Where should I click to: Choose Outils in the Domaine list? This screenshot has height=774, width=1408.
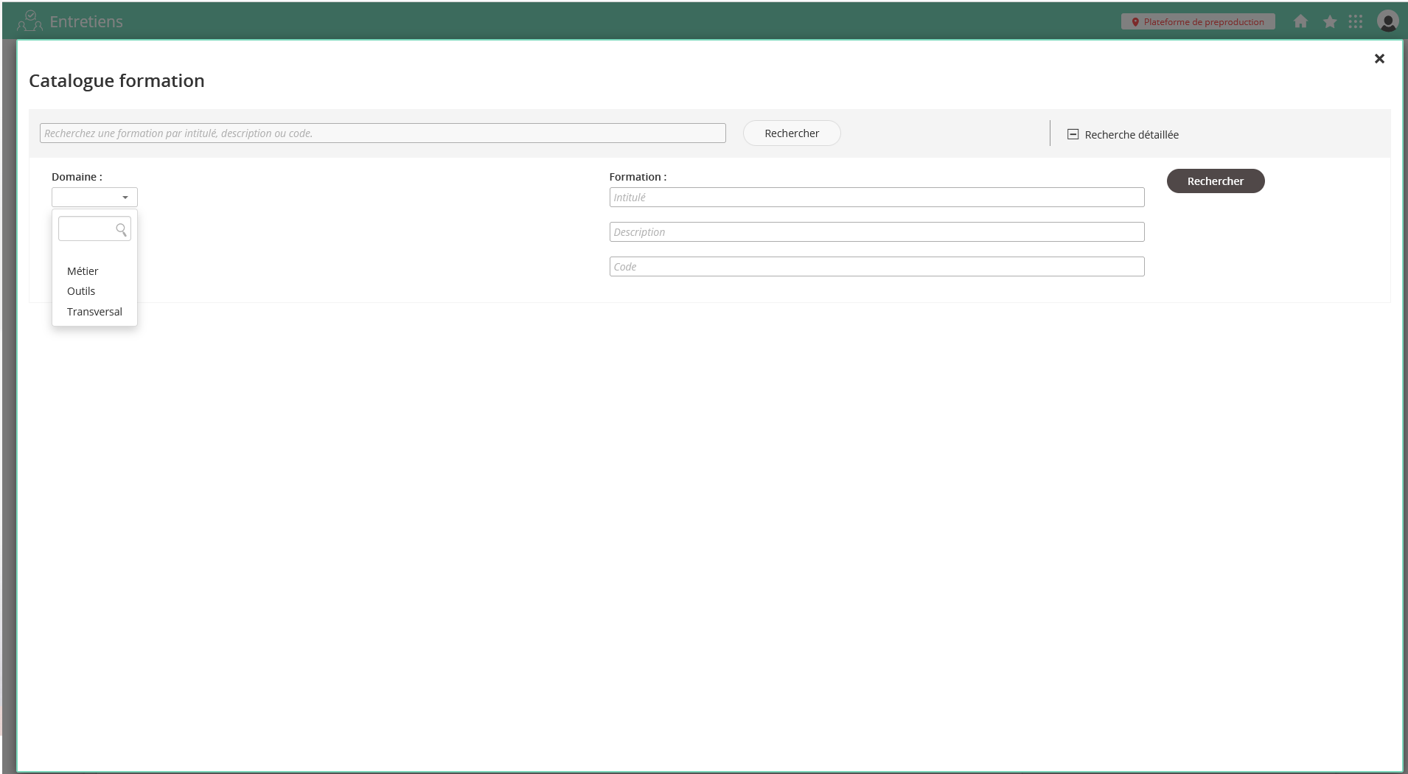pyautogui.click(x=81, y=291)
